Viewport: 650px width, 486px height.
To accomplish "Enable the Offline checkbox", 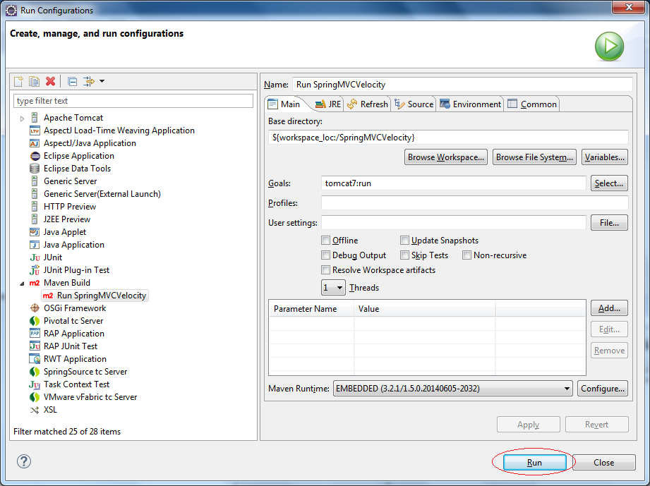I will click(326, 241).
